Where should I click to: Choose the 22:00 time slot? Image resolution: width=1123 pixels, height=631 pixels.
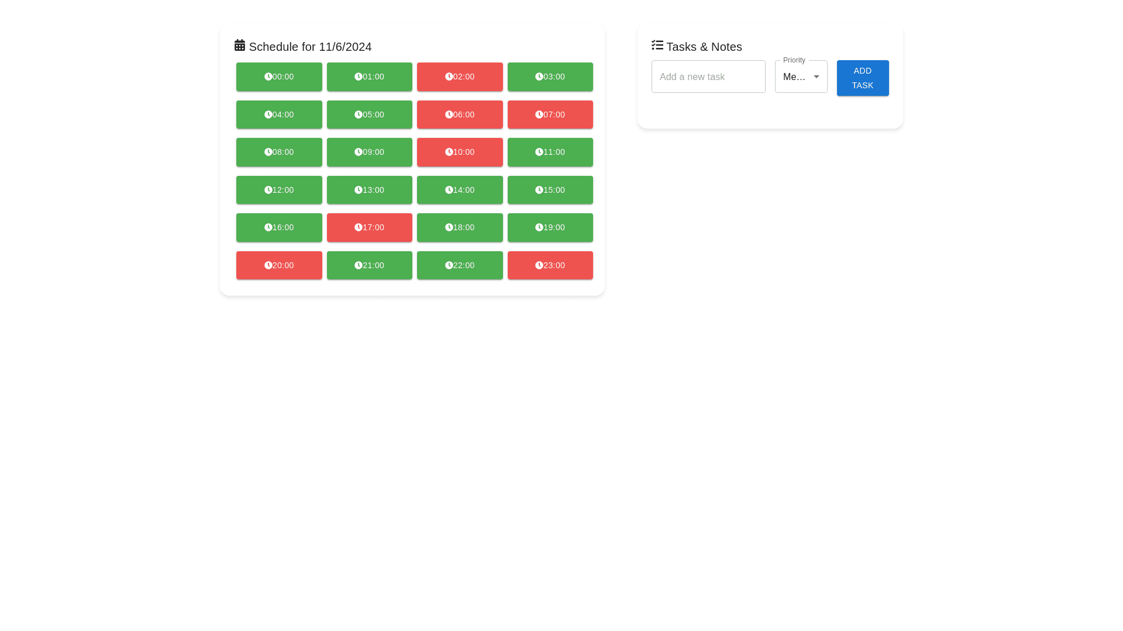(459, 265)
